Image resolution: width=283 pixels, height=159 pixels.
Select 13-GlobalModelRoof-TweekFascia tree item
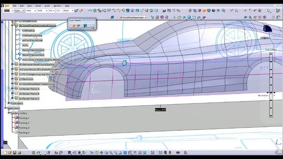[36, 84]
